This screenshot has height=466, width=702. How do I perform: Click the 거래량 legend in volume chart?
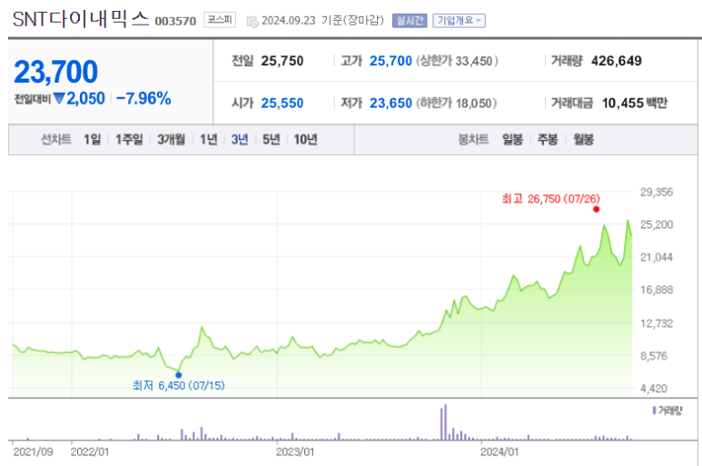click(x=667, y=411)
